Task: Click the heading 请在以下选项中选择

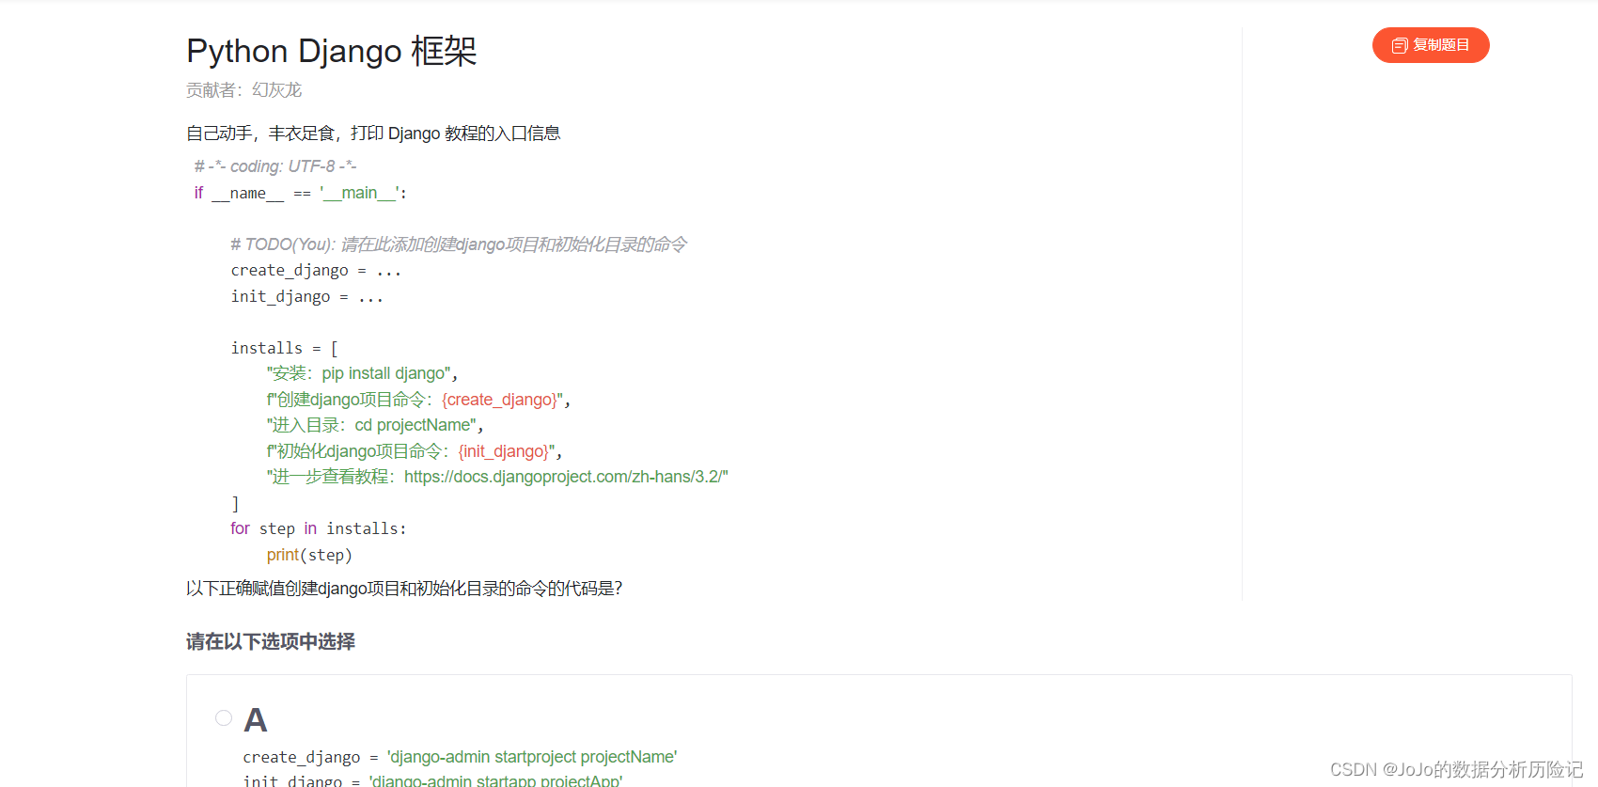Action: (271, 642)
